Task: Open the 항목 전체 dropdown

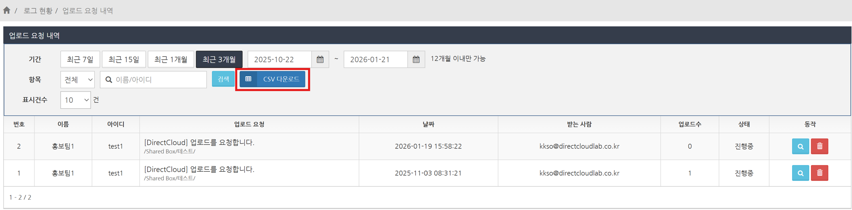Action: (x=78, y=80)
